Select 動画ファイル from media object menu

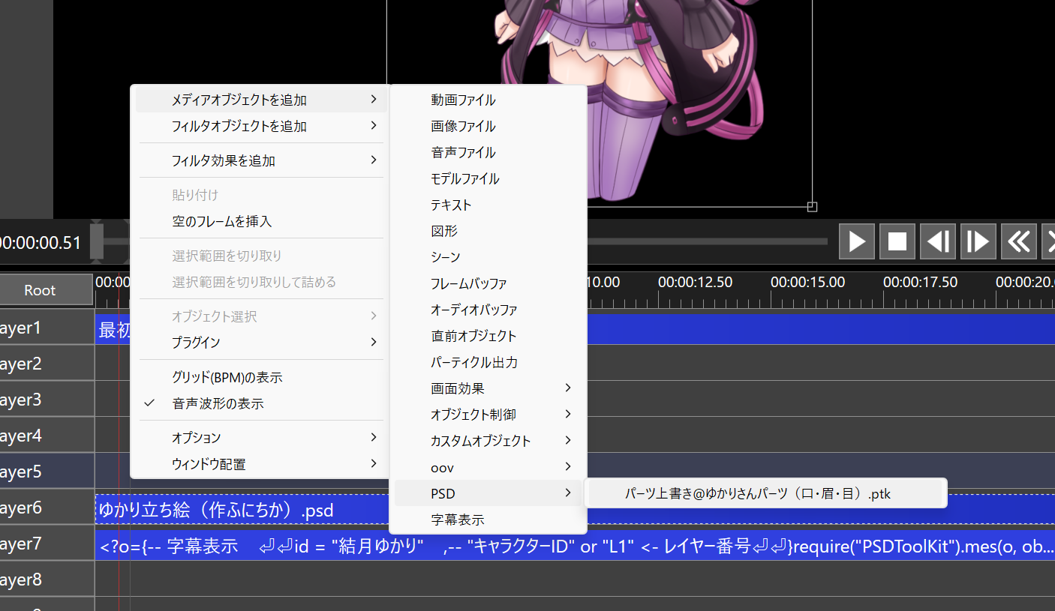(463, 100)
